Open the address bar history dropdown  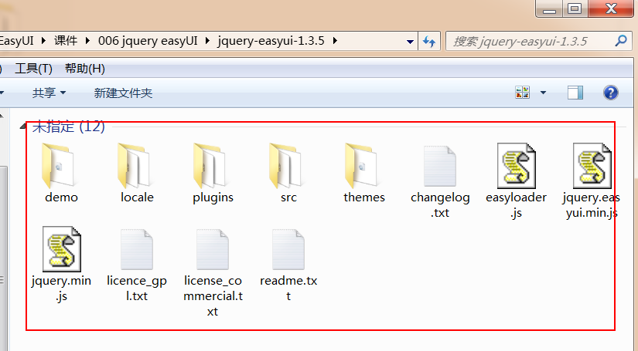click(410, 42)
